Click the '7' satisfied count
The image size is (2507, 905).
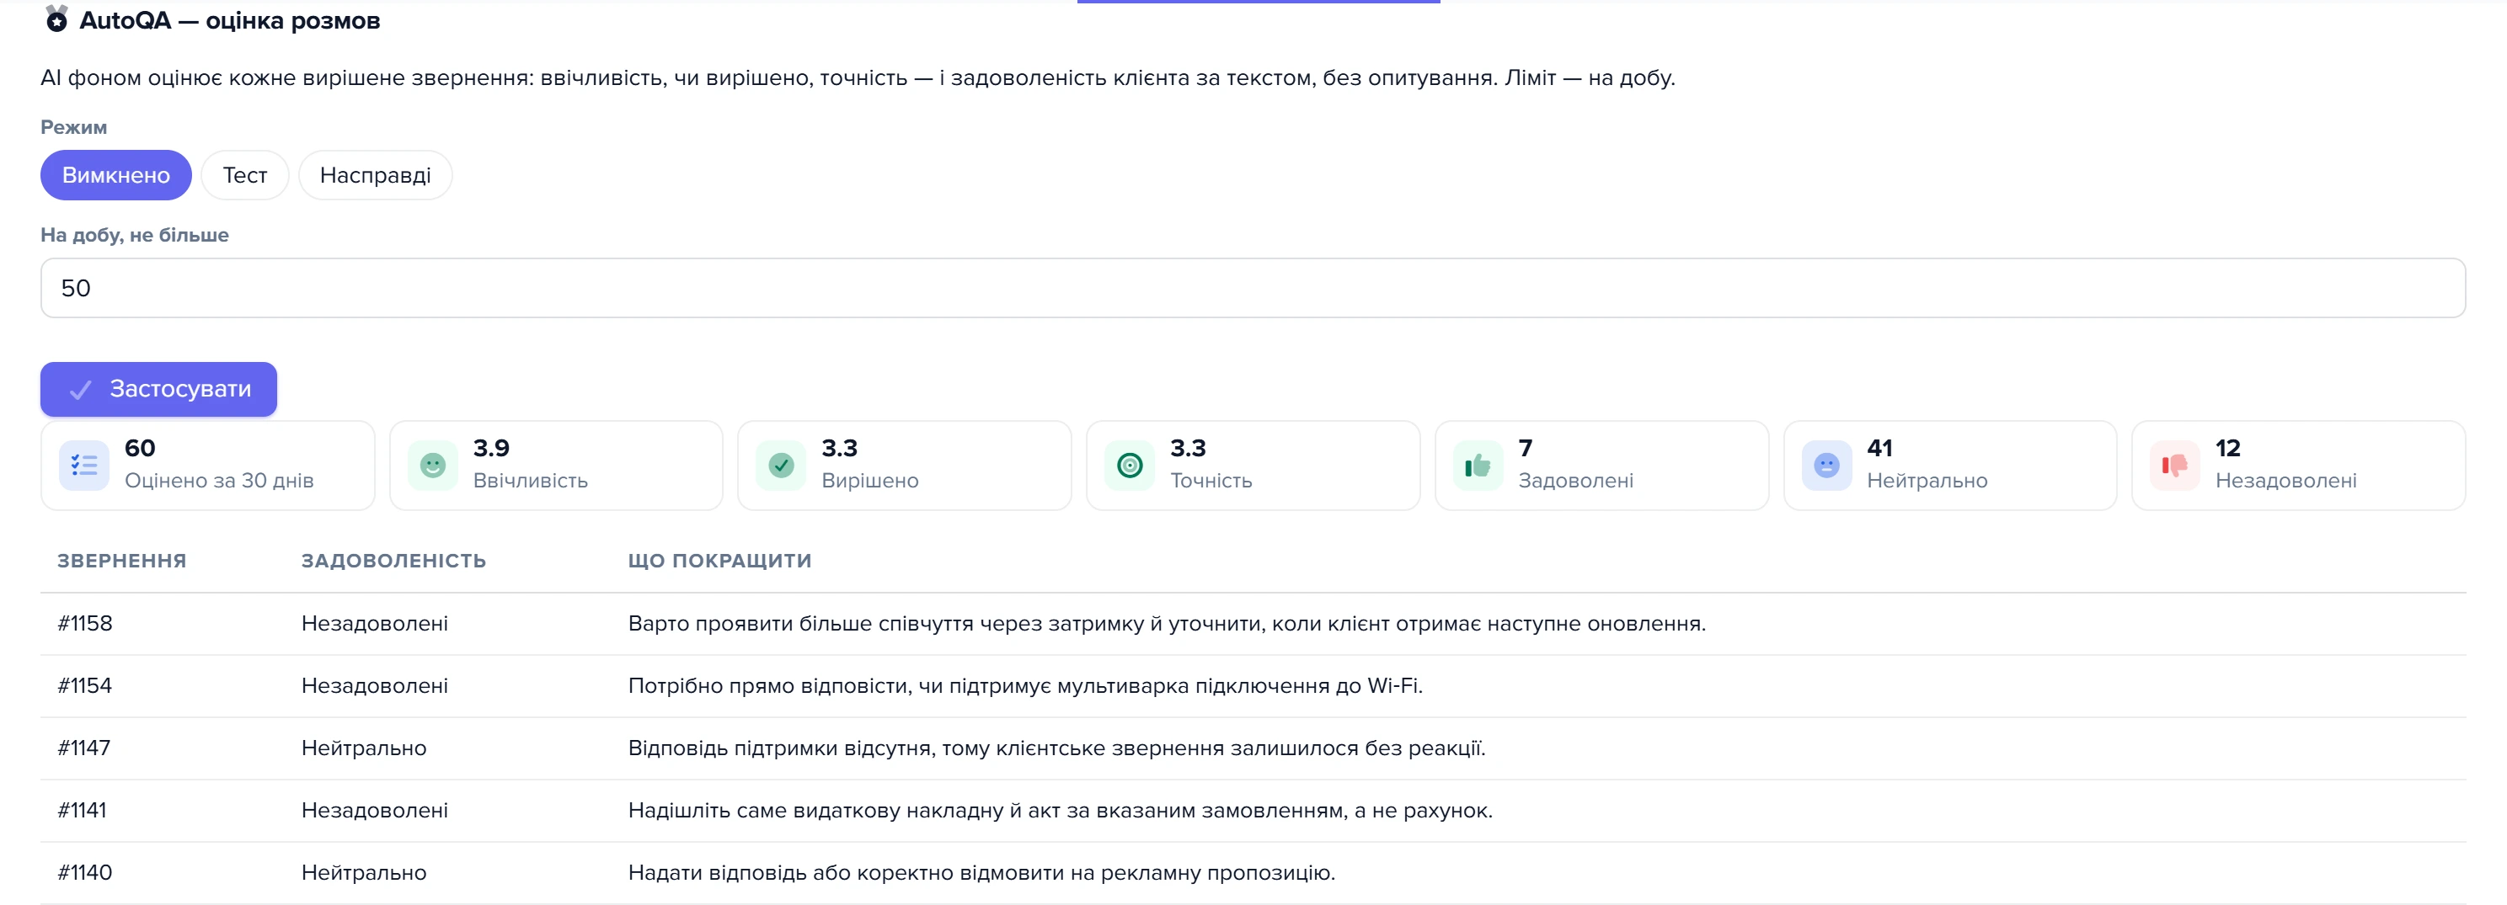click(1525, 448)
